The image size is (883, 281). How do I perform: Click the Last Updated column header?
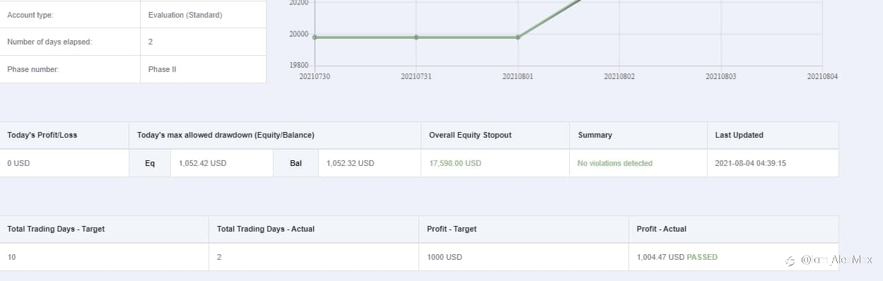pos(739,135)
